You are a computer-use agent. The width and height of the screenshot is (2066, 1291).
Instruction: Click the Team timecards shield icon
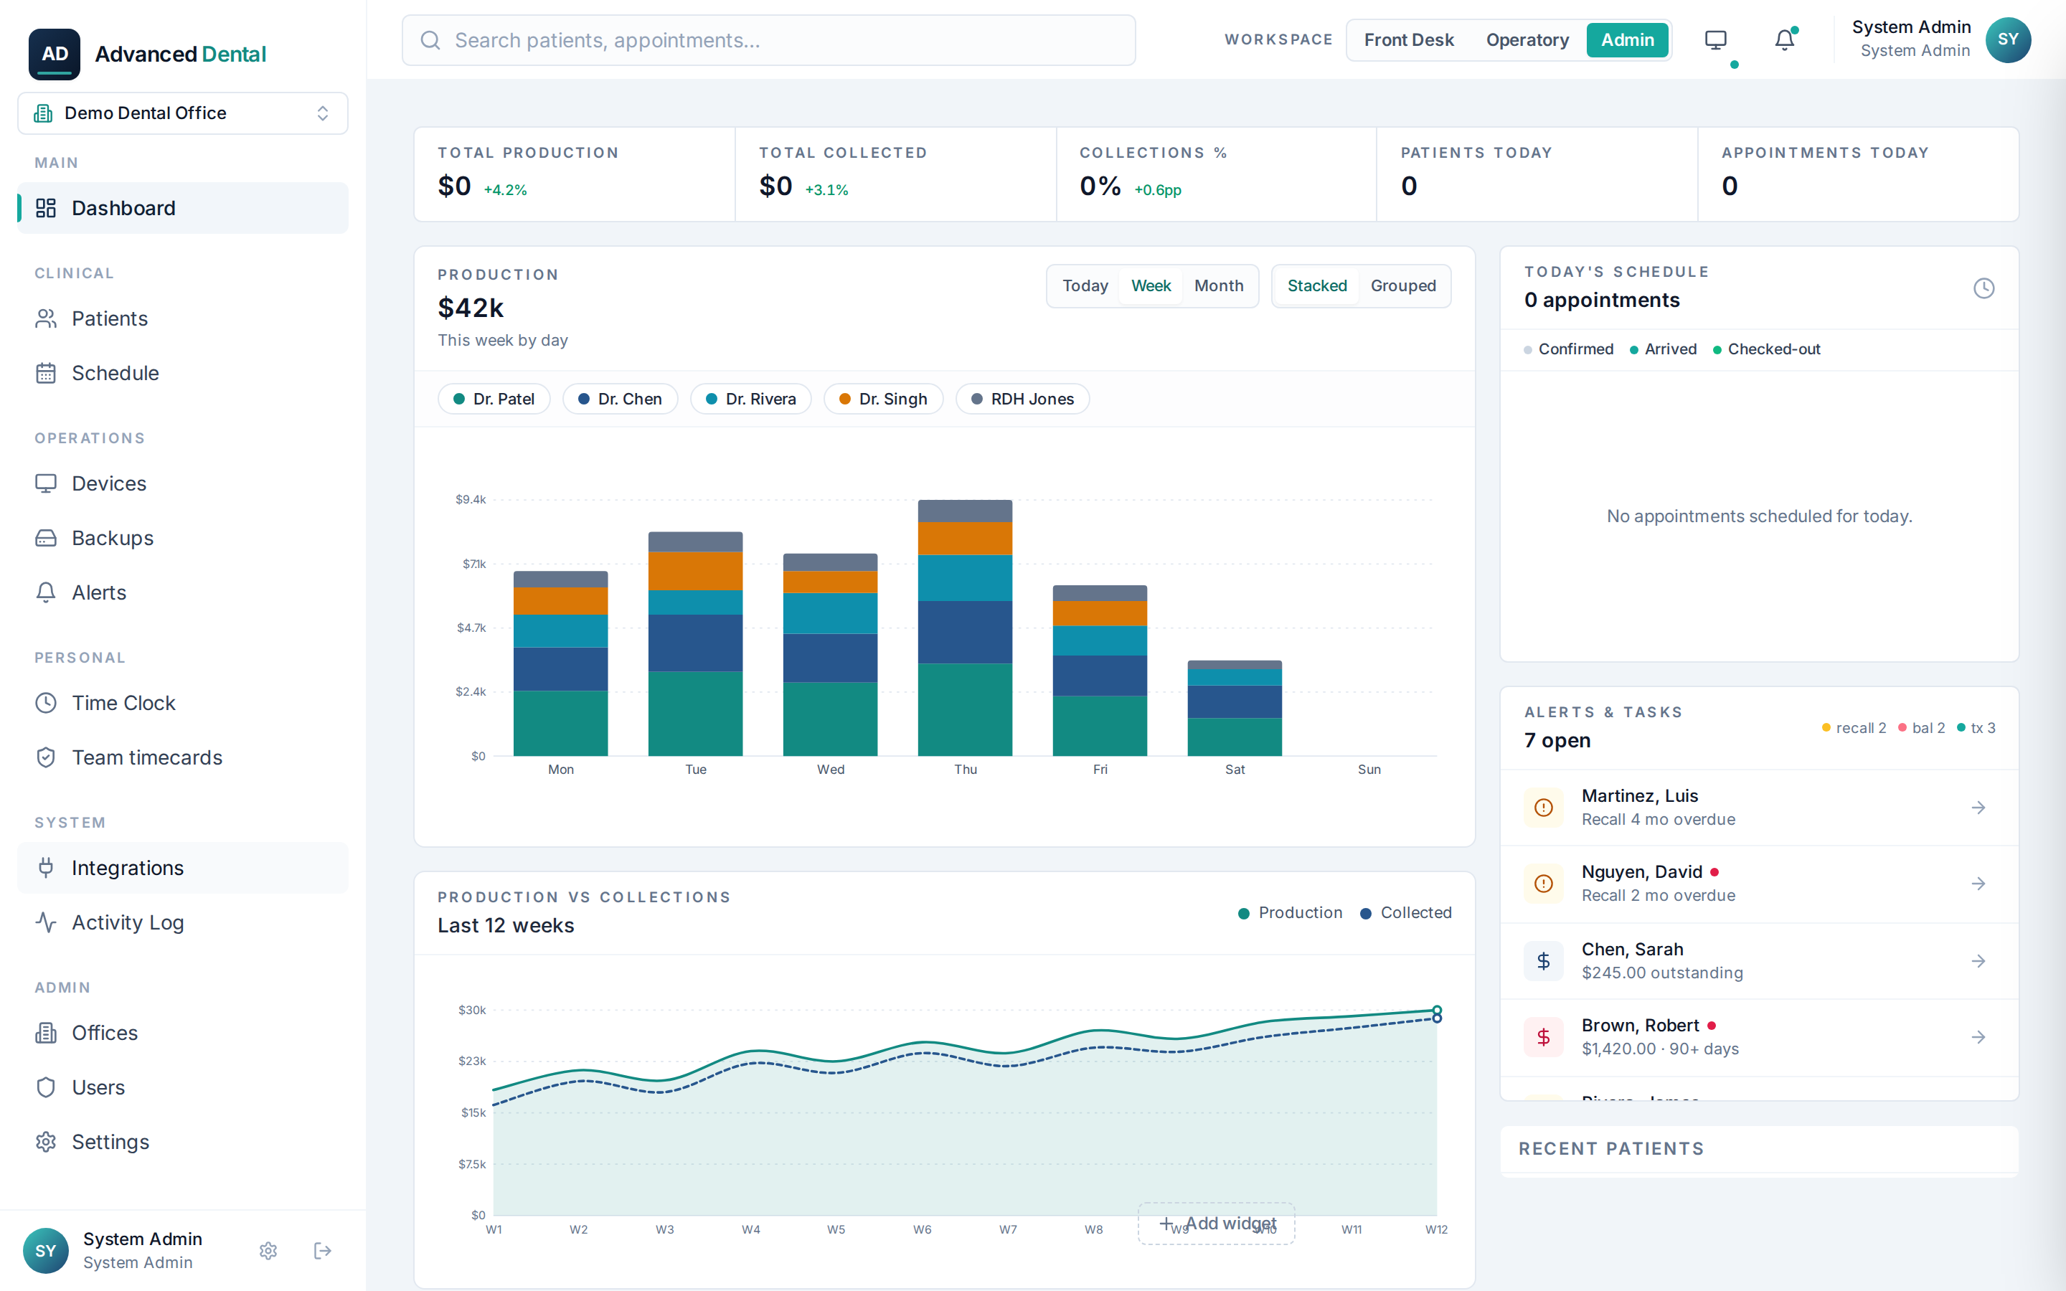point(46,757)
